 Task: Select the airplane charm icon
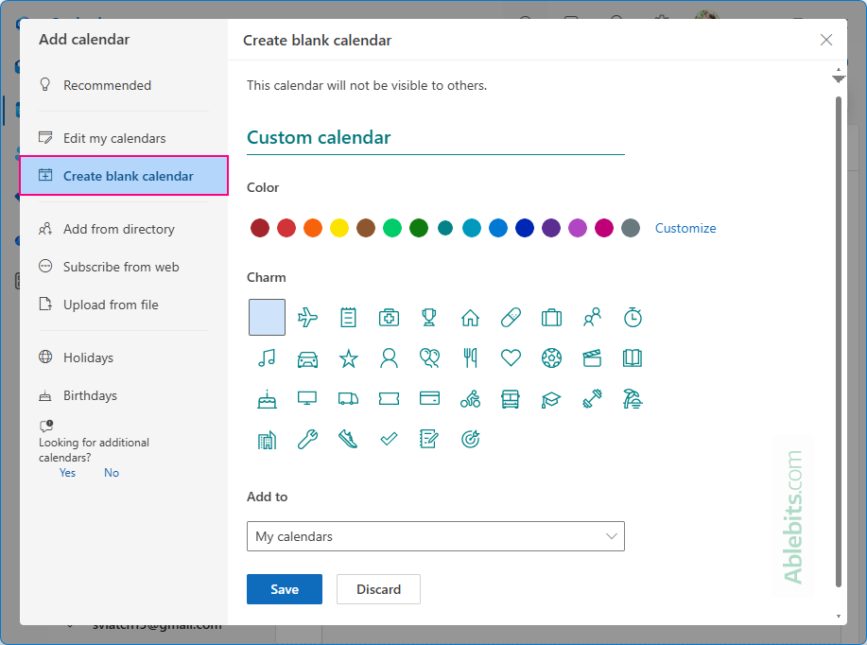click(307, 318)
